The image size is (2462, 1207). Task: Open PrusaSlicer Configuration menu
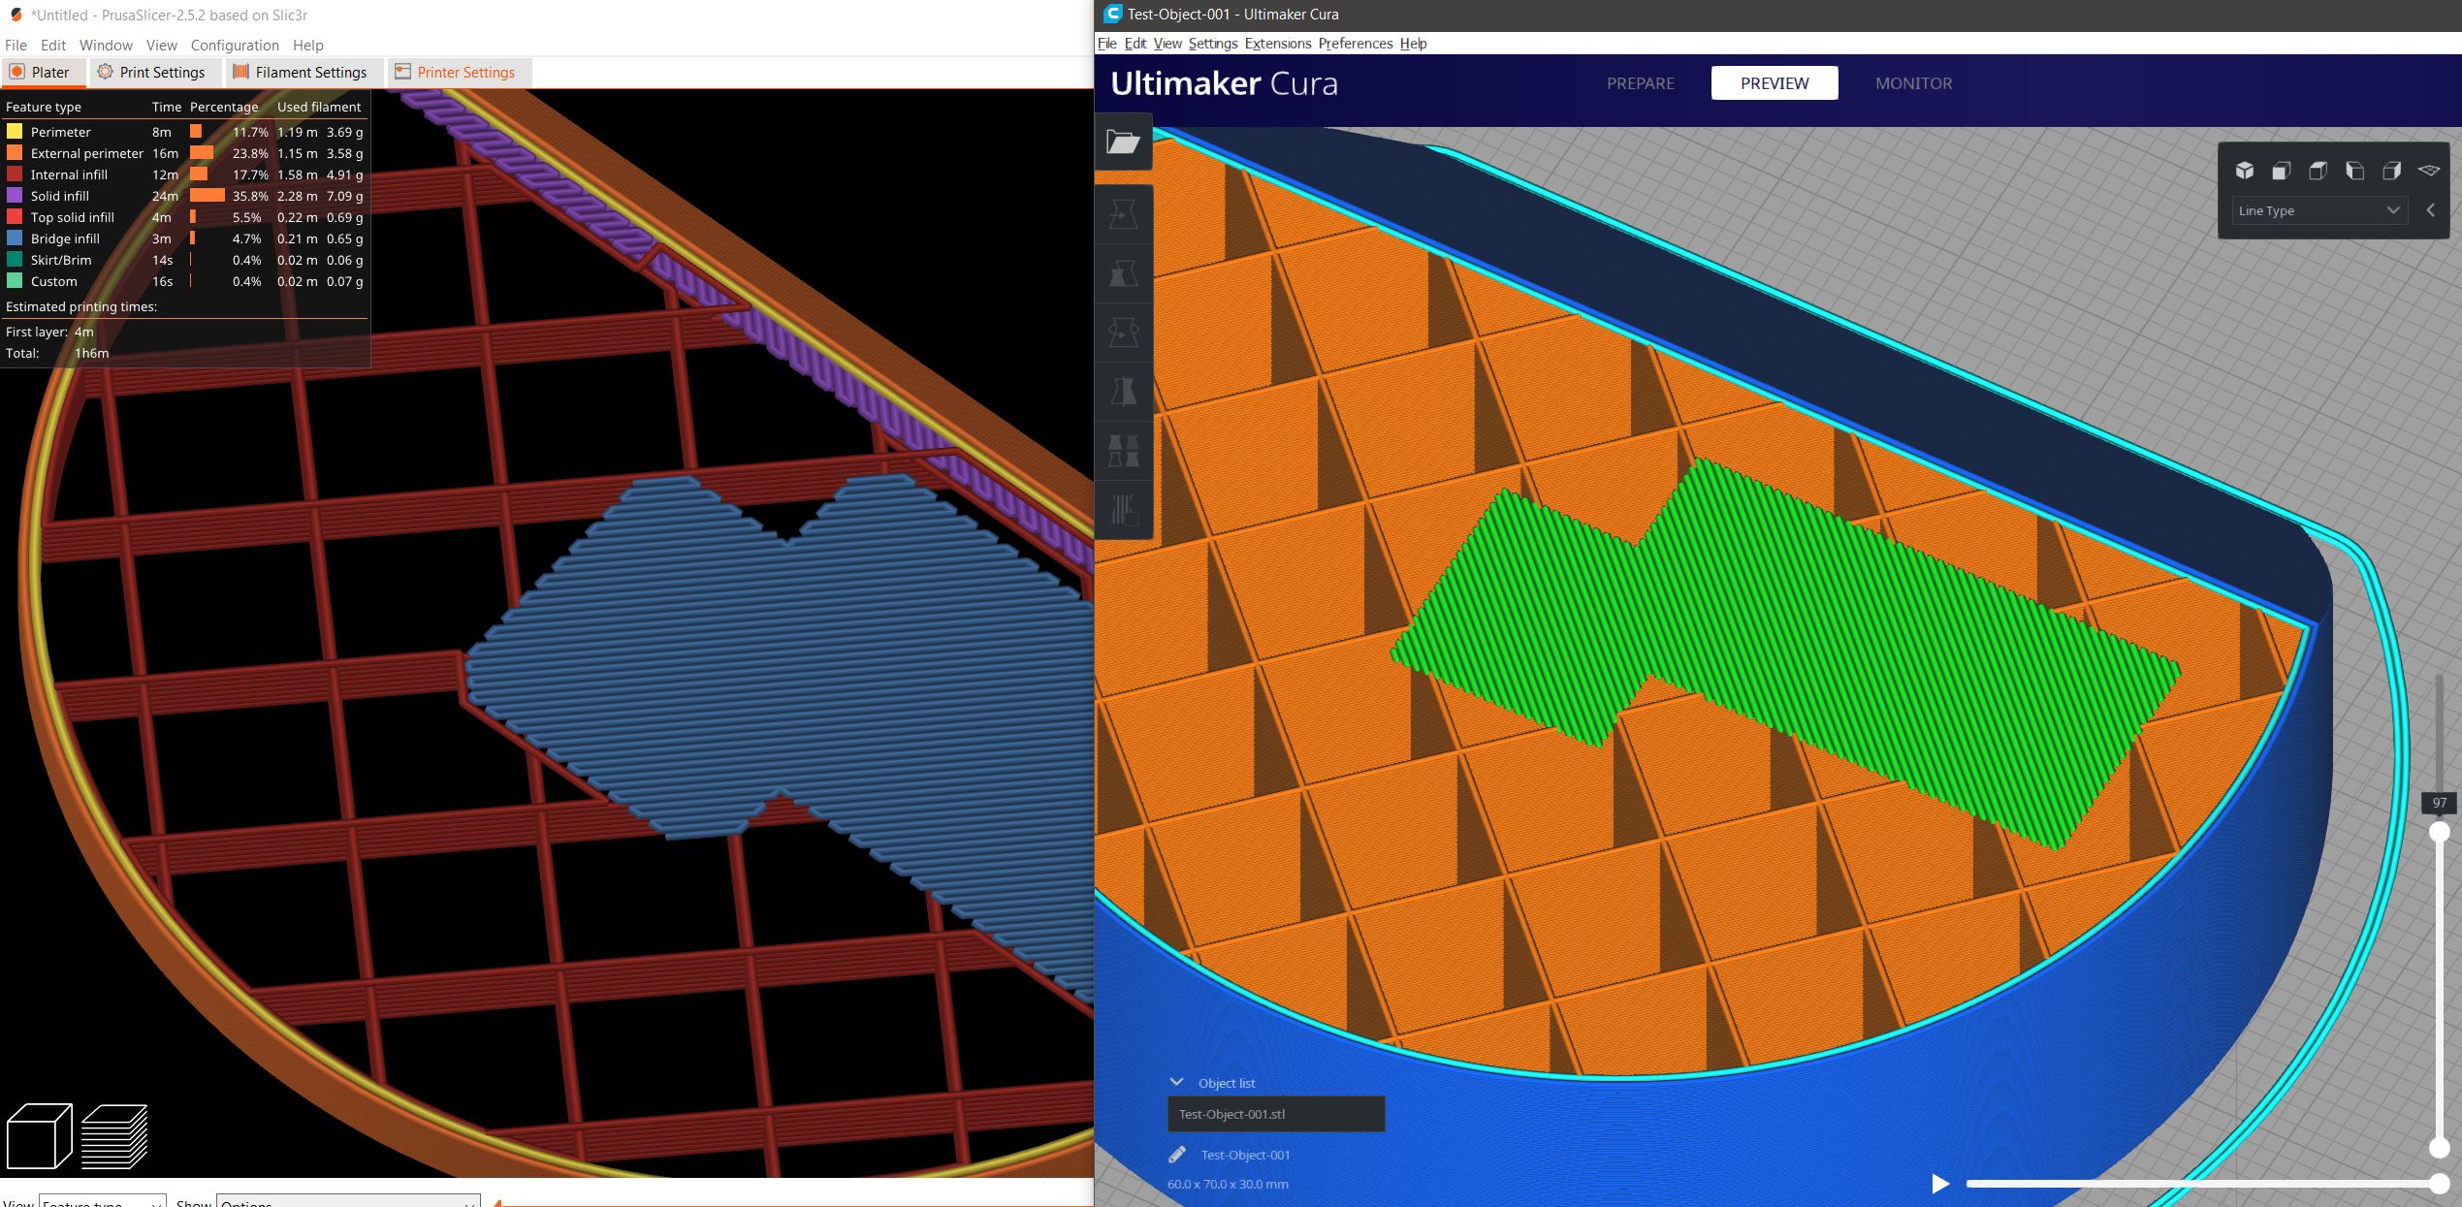tap(235, 46)
